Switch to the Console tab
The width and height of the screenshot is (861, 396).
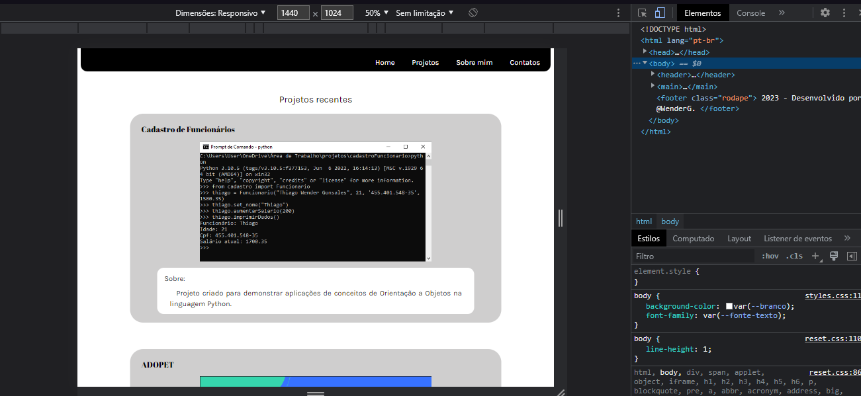(x=751, y=12)
